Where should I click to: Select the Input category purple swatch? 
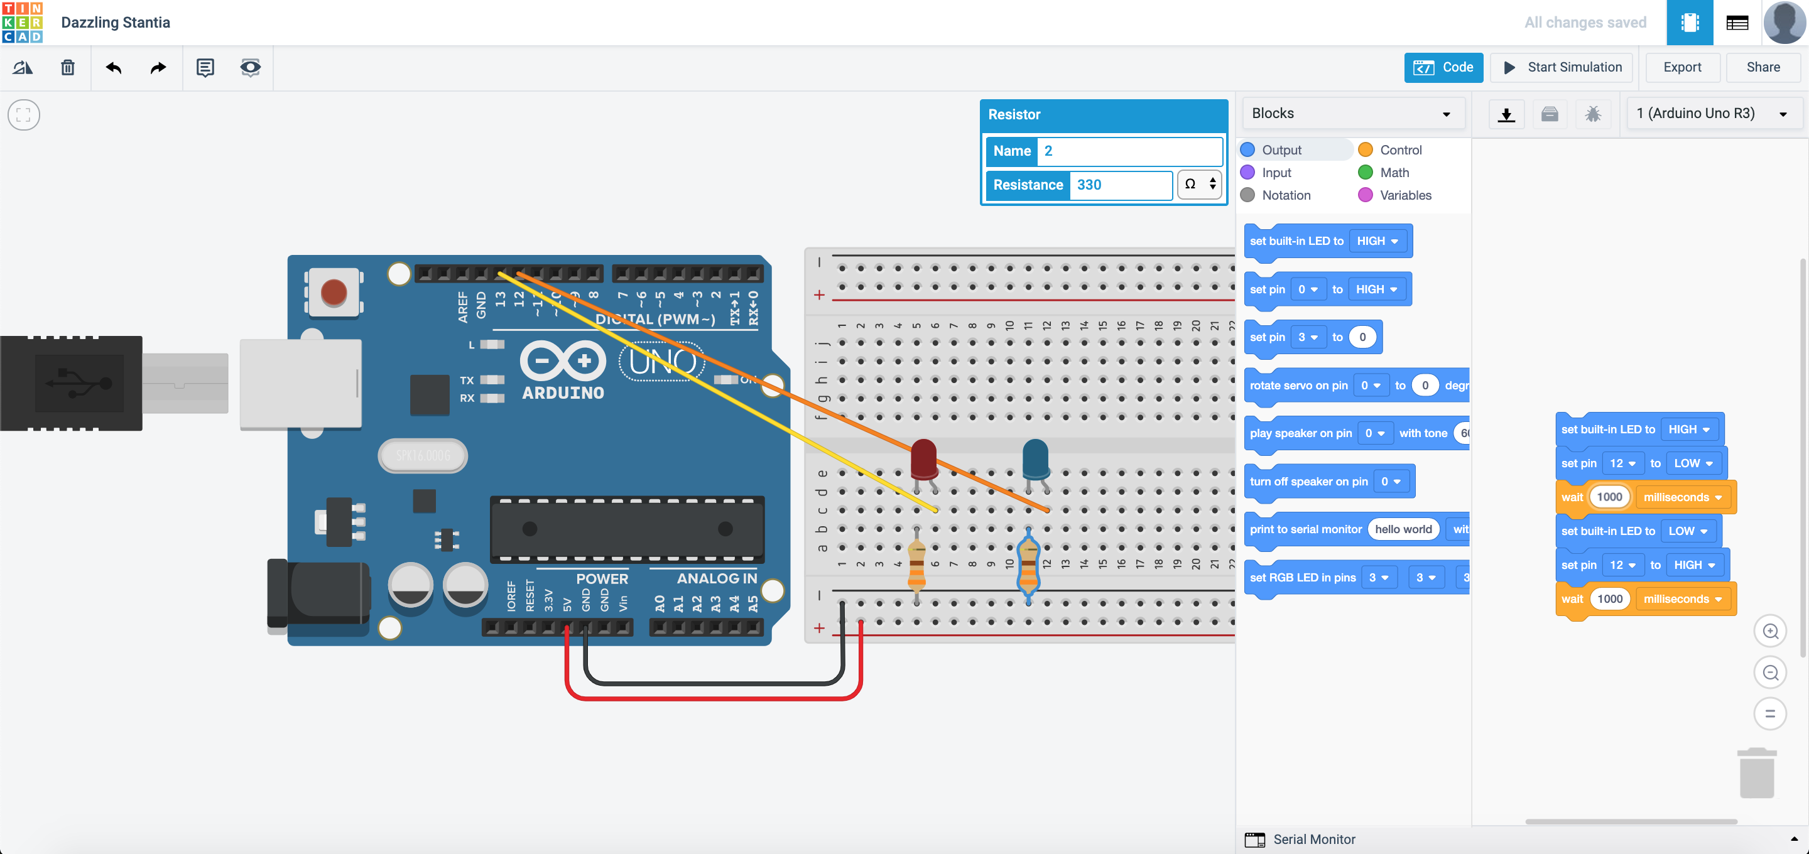click(x=1247, y=173)
